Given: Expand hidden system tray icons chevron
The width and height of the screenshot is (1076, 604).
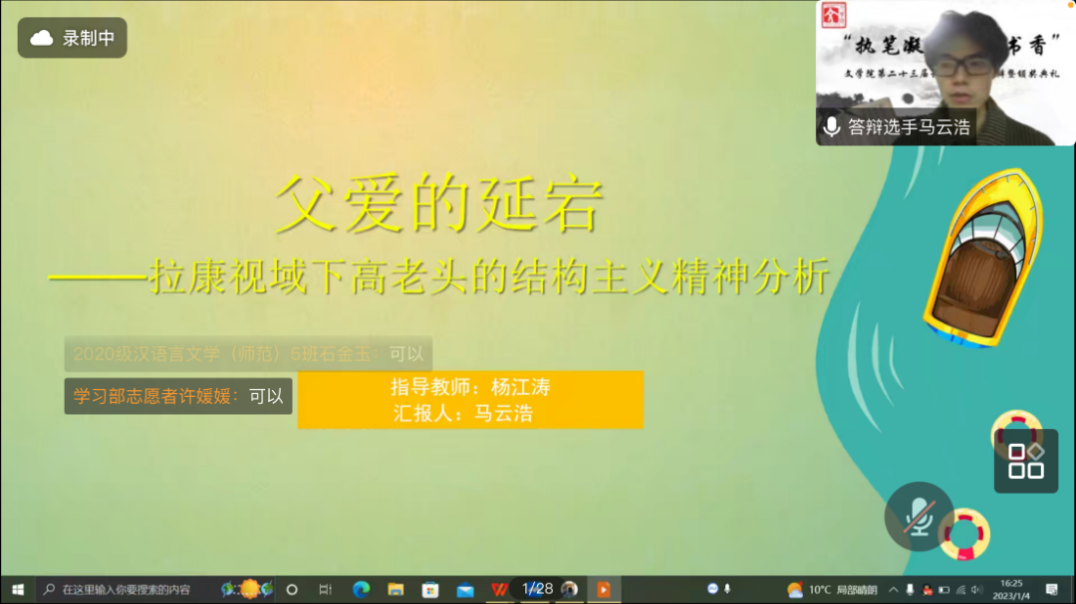Looking at the screenshot, I should coord(894,589).
